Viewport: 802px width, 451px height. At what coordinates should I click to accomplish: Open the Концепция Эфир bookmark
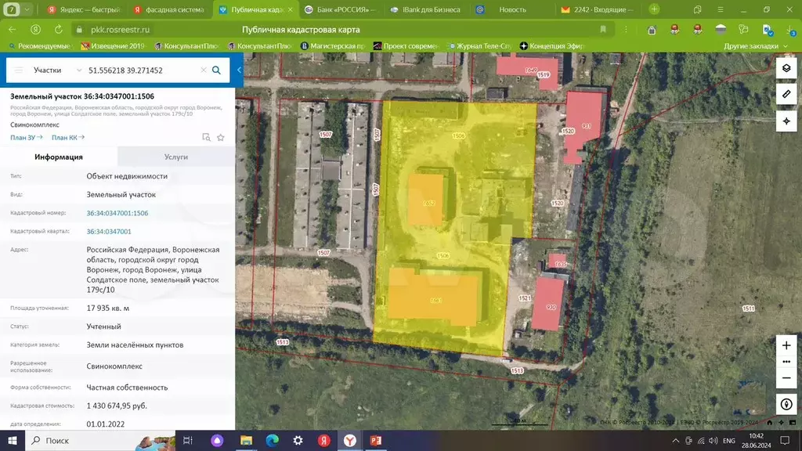coord(552,46)
